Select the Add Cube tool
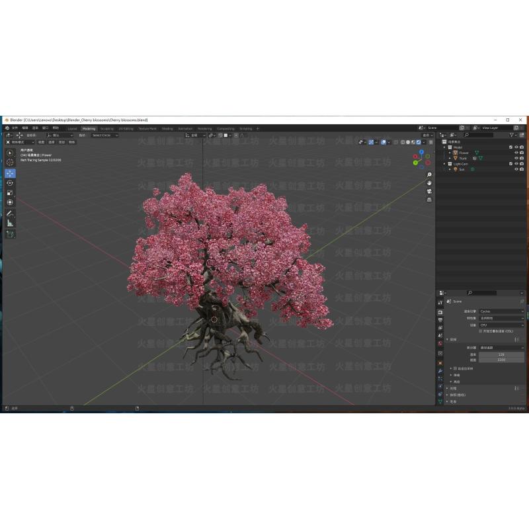 (10, 234)
